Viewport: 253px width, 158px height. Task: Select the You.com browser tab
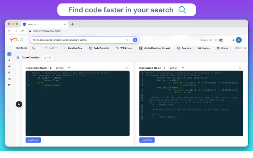(44, 24)
